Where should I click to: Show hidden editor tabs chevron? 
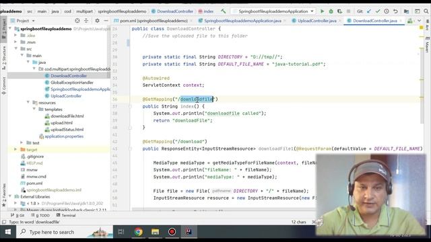(x=419, y=21)
